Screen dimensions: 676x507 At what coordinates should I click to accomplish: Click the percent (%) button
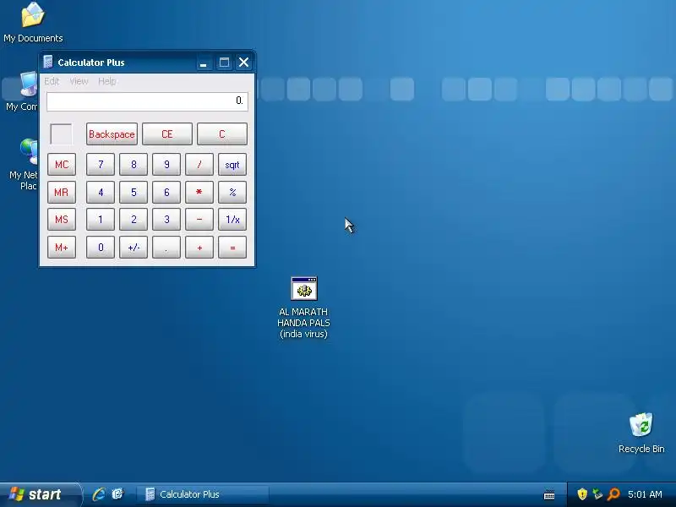point(232,192)
